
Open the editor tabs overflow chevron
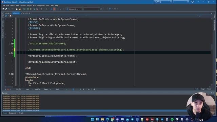tap(211, 13)
